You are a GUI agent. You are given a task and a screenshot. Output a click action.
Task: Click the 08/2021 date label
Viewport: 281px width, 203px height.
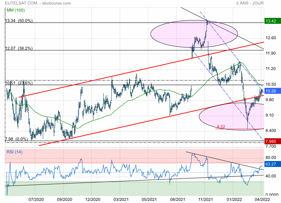click(178, 199)
